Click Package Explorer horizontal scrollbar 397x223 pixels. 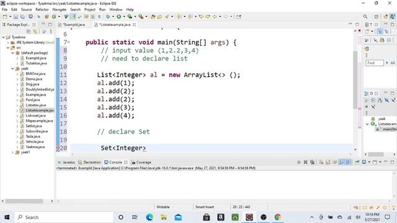(24, 201)
